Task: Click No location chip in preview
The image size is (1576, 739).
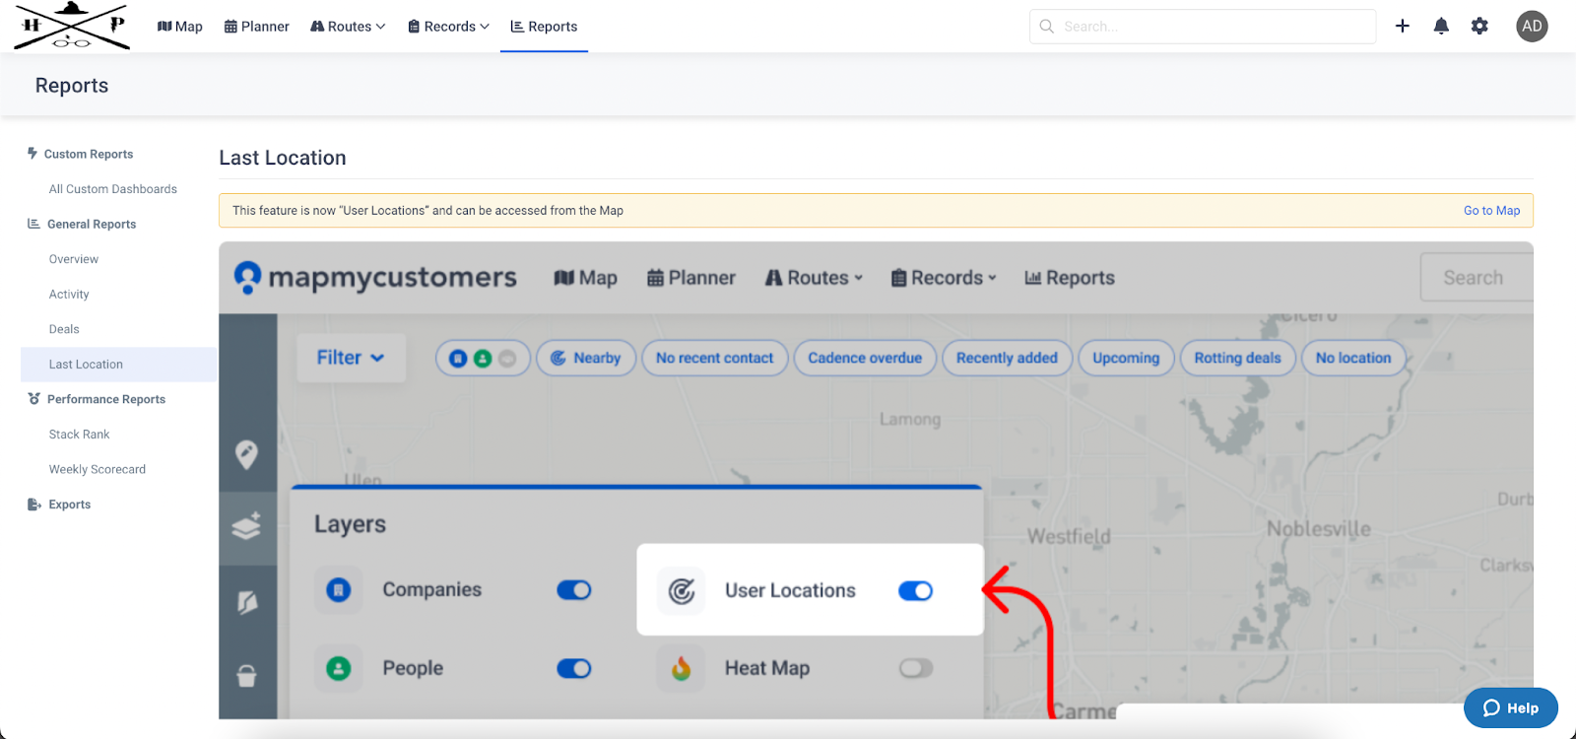Action: pos(1353,358)
